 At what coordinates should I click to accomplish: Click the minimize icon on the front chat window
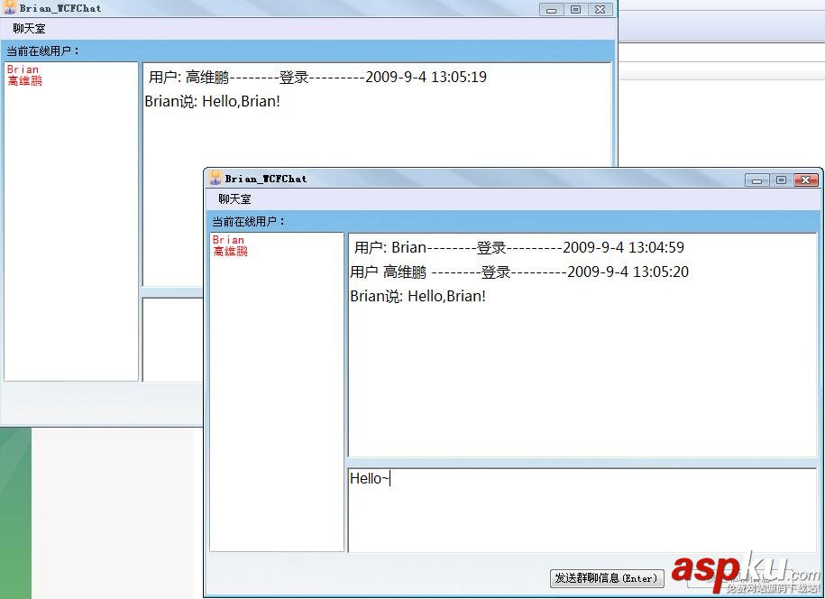(x=756, y=180)
